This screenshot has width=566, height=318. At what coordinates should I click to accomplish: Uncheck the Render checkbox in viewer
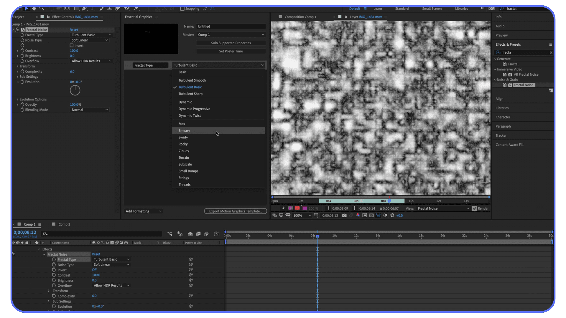coord(474,208)
